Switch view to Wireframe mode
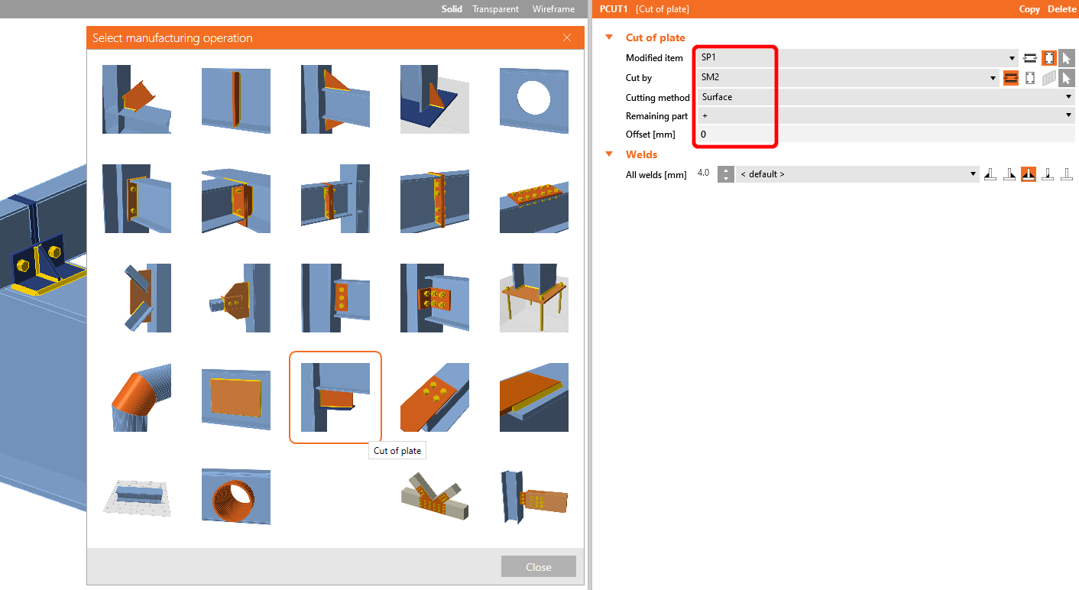Viewport: 1079px width, 590px height. 554,9
